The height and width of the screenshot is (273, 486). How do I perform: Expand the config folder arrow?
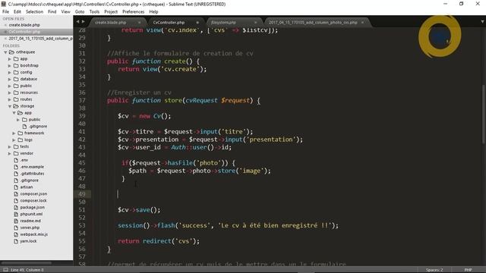pos(10,73)
